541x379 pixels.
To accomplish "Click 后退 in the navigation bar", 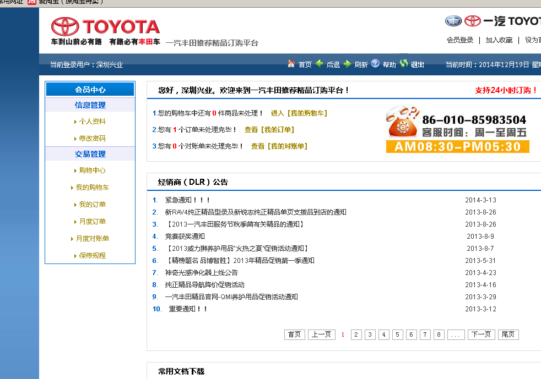I will coord(333,65).
